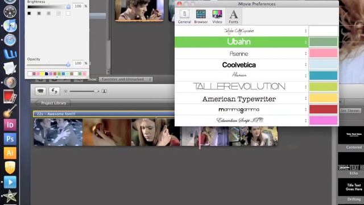Open font chooser arrows for TALLEREVOLUTION row
364x205 pixels.
305,87
